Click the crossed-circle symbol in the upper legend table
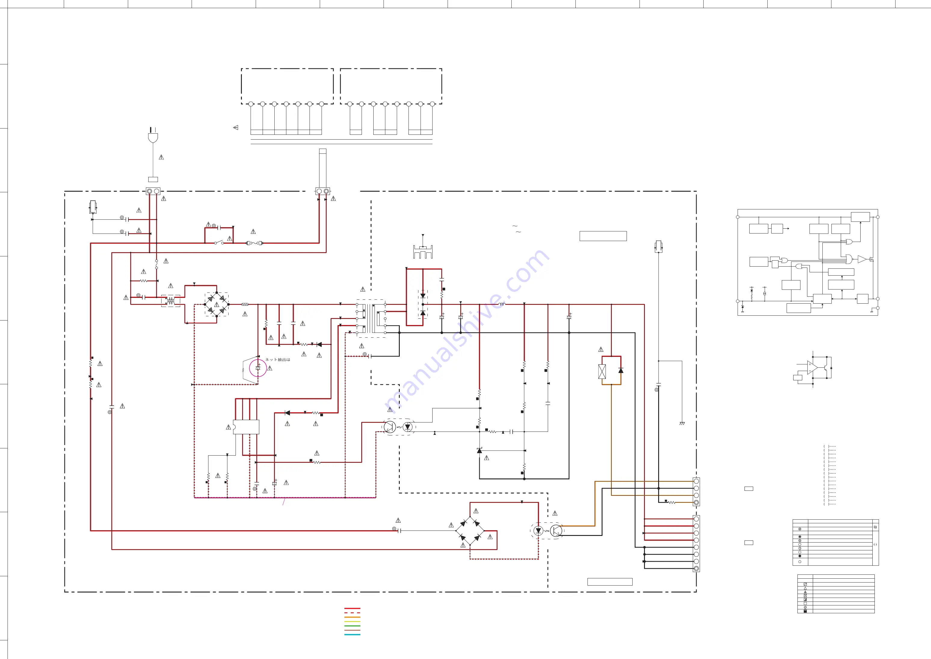Viewport: 931px width, 659px height. point(800,529)
